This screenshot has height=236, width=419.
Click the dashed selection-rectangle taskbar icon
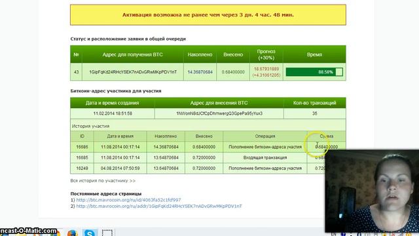107,233
